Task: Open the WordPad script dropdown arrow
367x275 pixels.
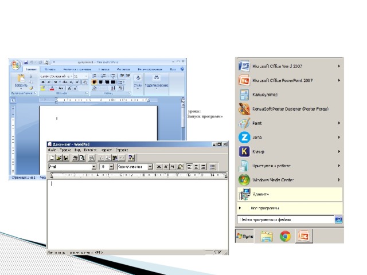Action: point(150,167)
